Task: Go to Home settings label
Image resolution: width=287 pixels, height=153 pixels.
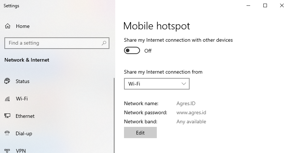Action: (x=23, y=26)
